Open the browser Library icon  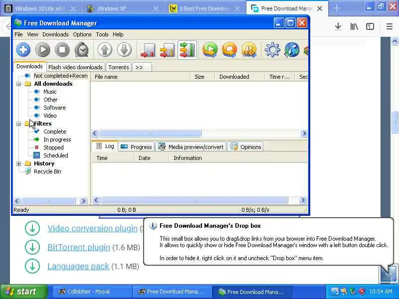click(x=354, y=26)
